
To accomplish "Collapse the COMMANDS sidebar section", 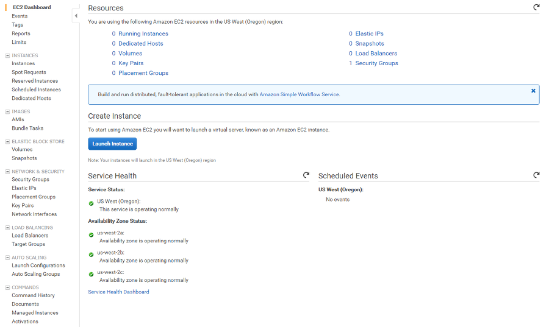I will point(7,287).
